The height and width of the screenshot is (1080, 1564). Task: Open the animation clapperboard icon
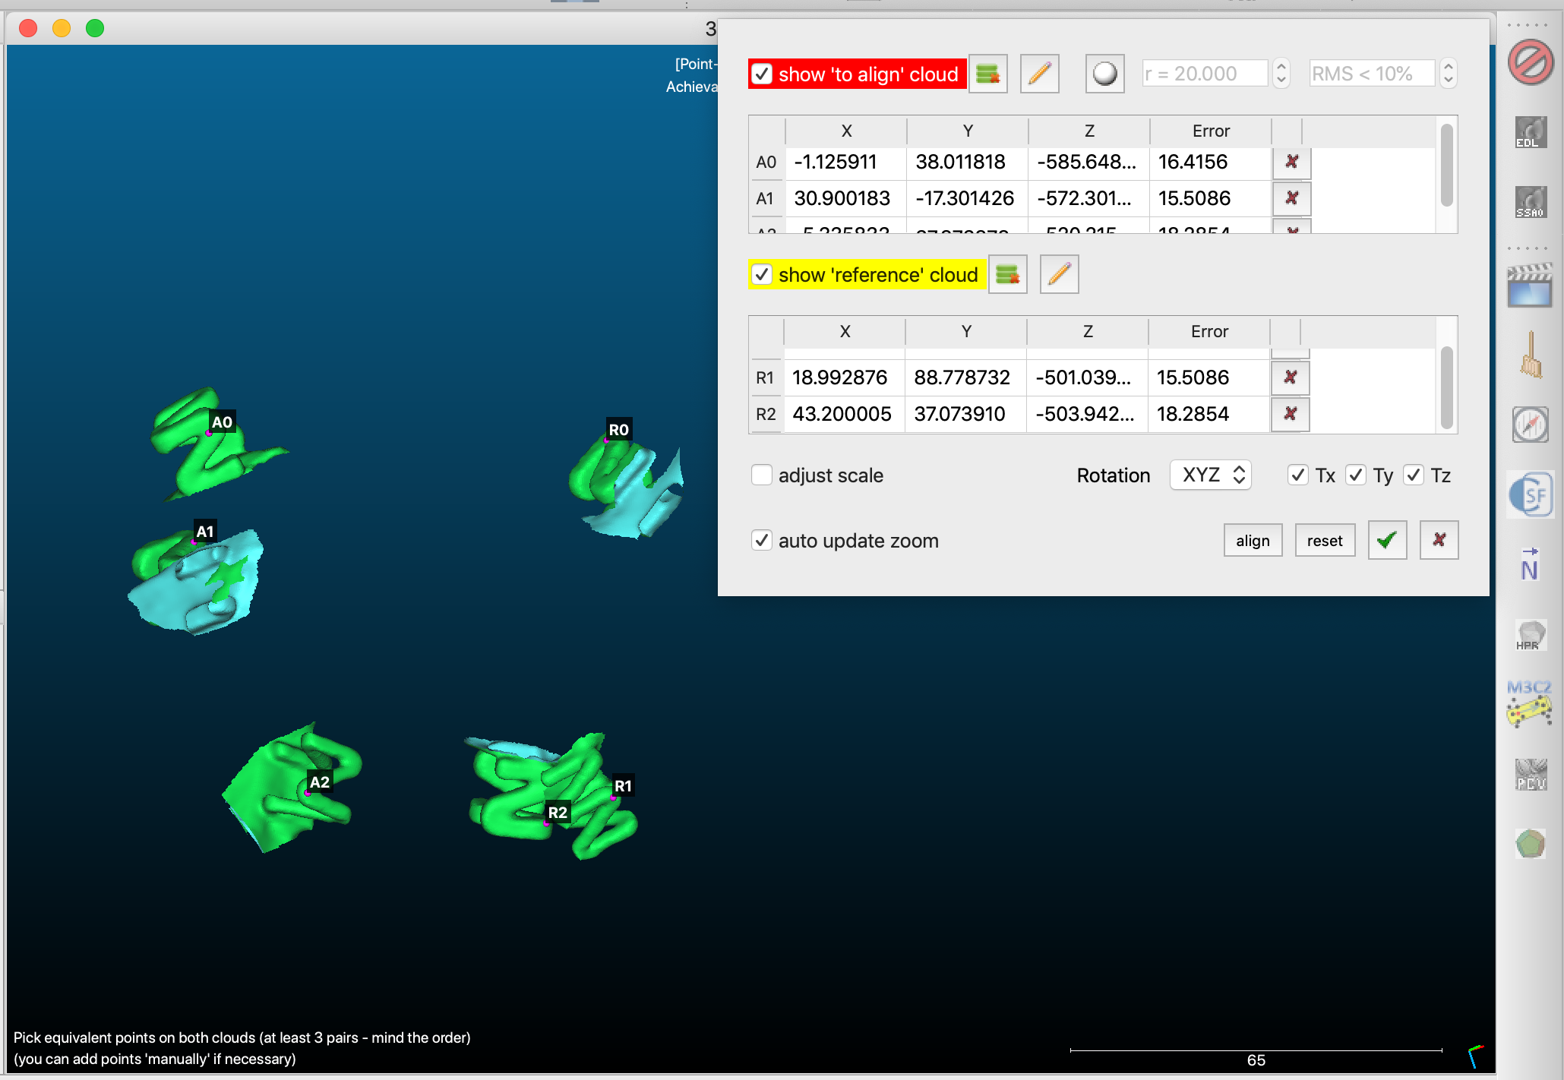tap(1531, 285)
